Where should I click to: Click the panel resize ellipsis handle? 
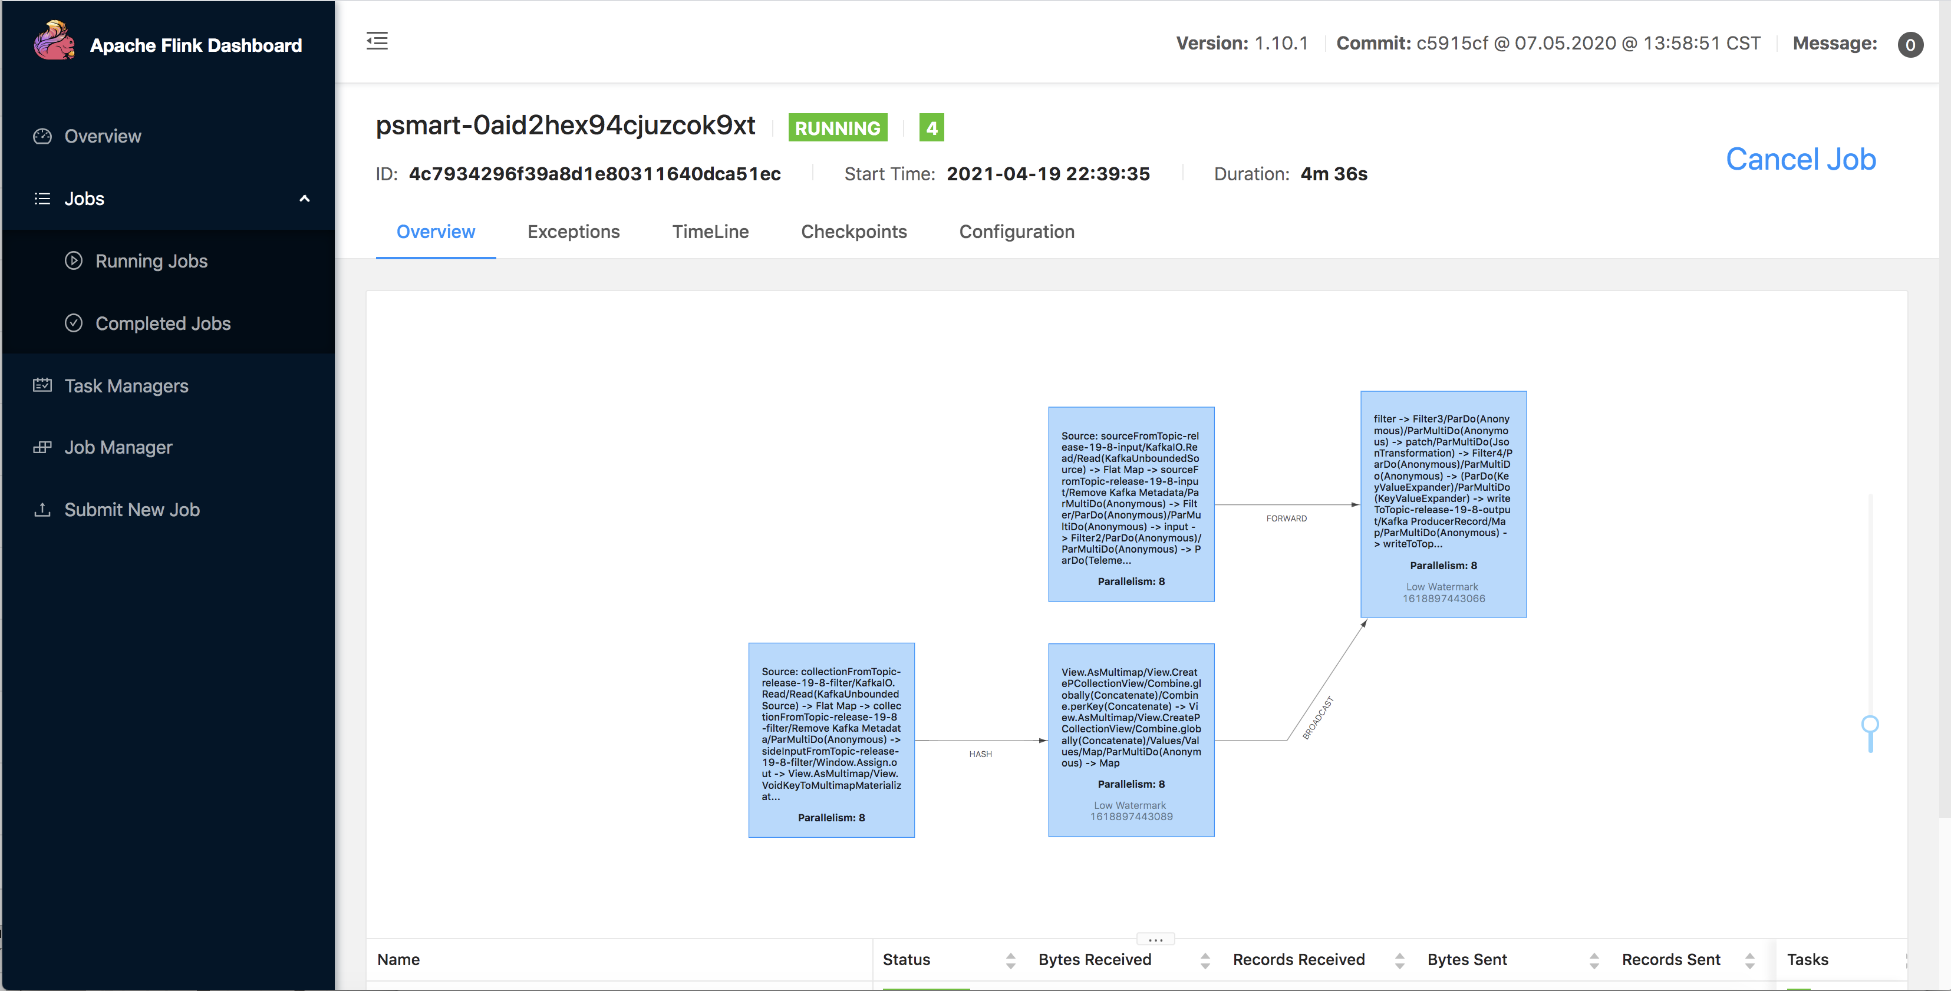coord(1155,940)
